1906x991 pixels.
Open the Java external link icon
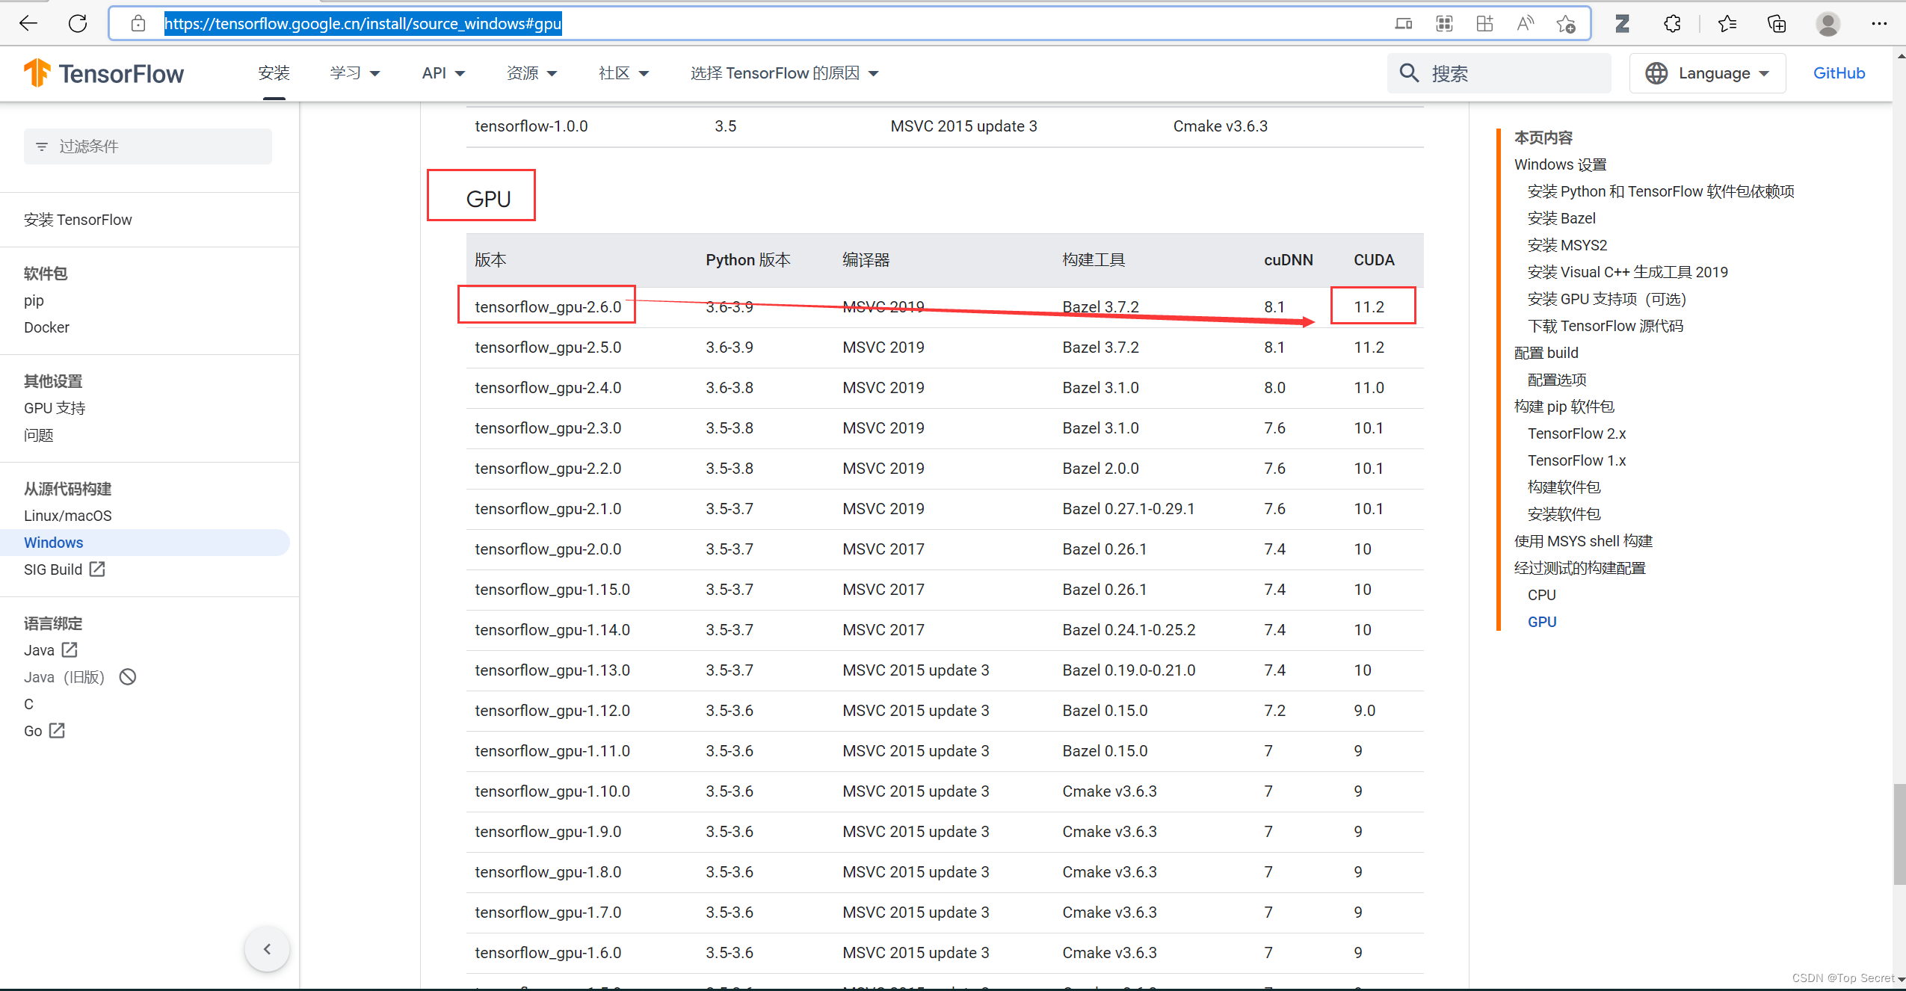pyautogui.click(x=70, y=649)
